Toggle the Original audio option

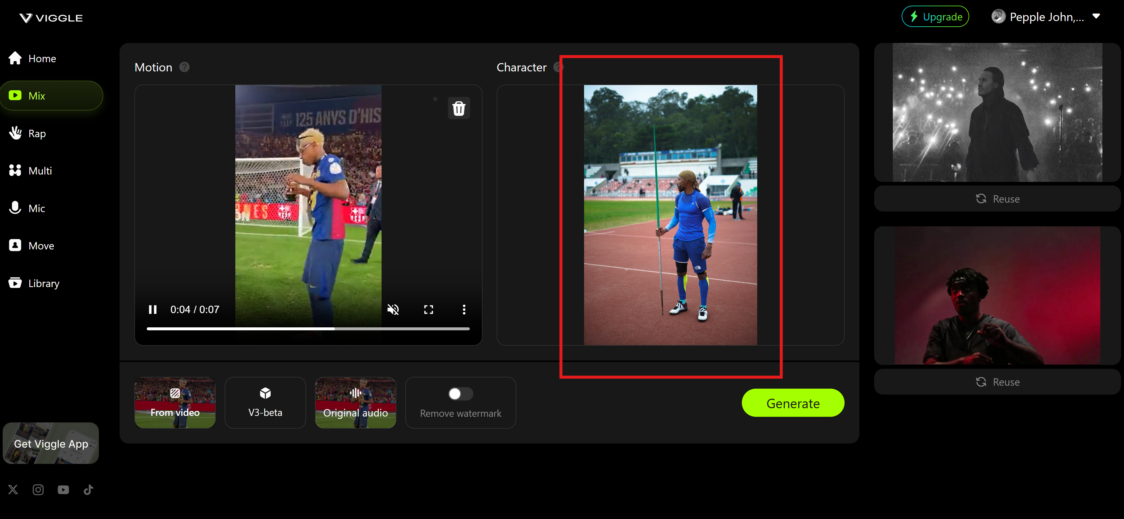click(x=355, y=402)
